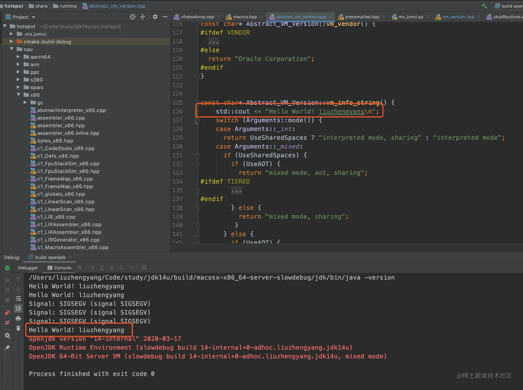Close the abstract_vm_version.cpp tab
Screen dimensions: 523x390
coord(330,17)
